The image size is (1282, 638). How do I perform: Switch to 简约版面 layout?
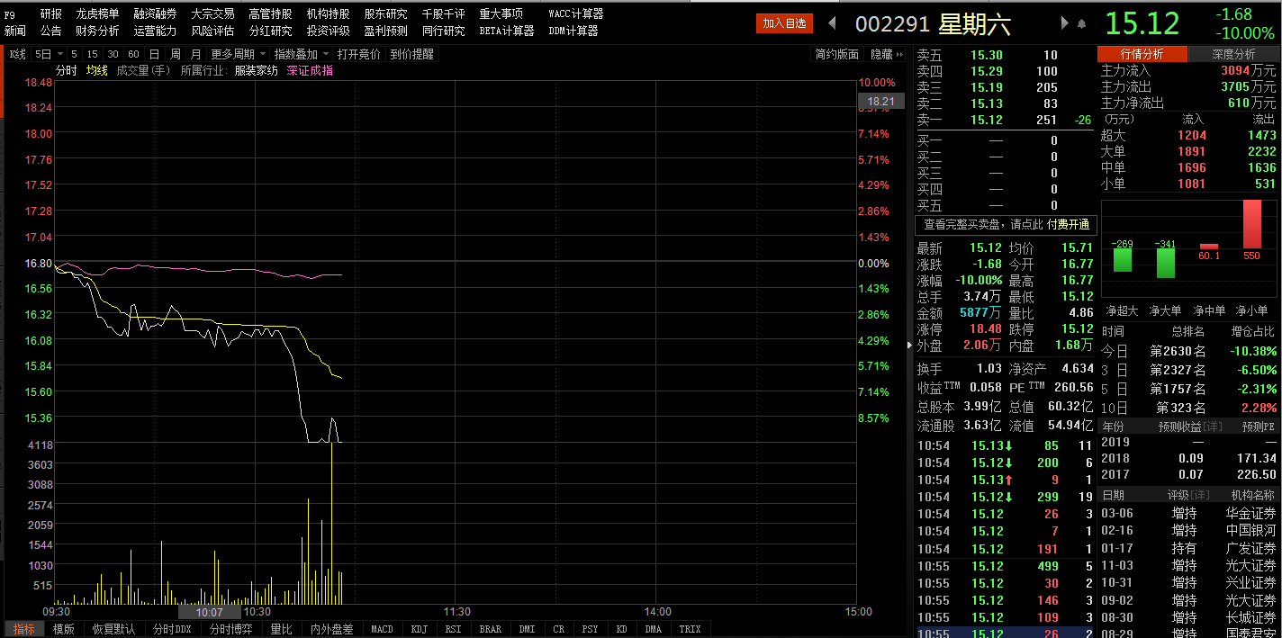pyautogui.click(x=836, y=54)
